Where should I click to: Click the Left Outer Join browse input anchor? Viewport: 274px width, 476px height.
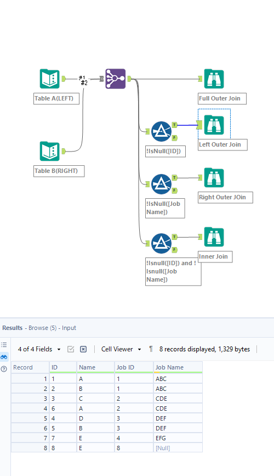pyautogui.click(x=199, y=125)
